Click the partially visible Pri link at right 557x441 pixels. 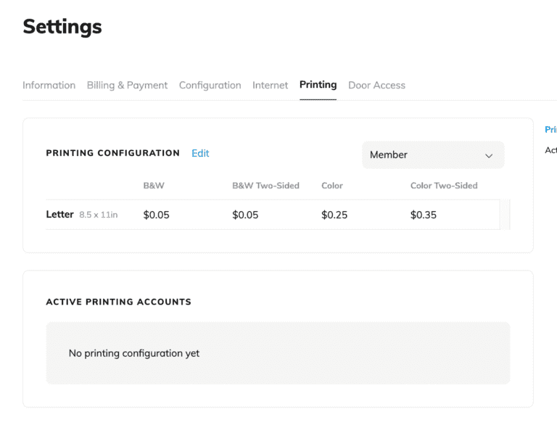tap(550, 130)
